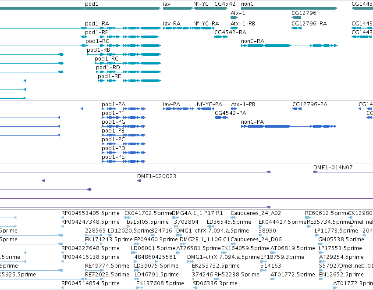373x290 pixels.
Task: Click EST LD36545.5prime
Action: [x=229, y=222]
